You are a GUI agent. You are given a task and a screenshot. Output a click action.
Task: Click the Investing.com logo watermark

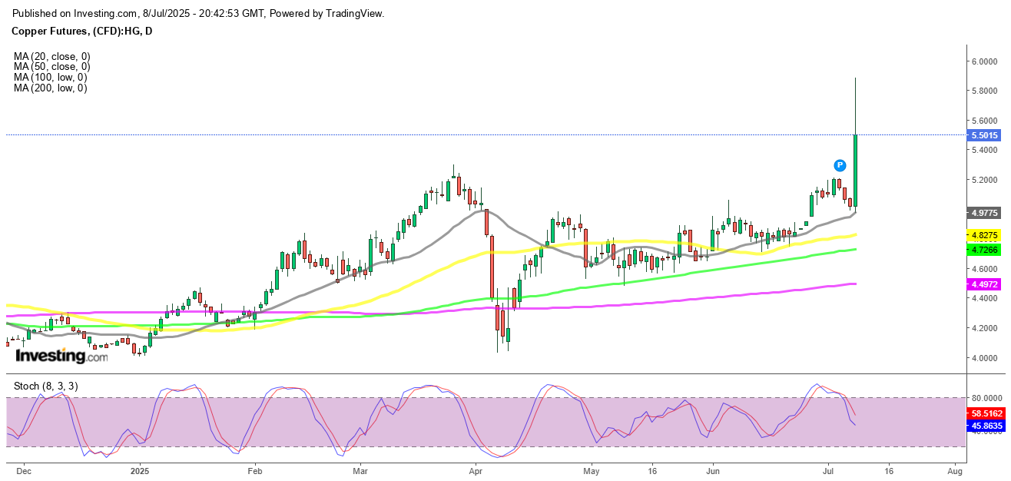point(62,357)
